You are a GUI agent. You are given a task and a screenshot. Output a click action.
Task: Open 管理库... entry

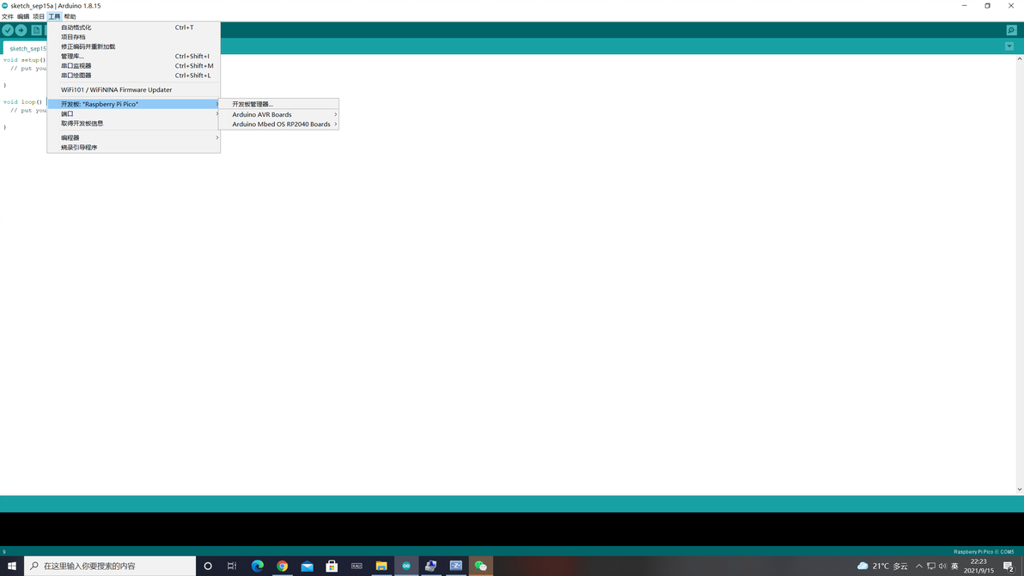pos(134,56)
